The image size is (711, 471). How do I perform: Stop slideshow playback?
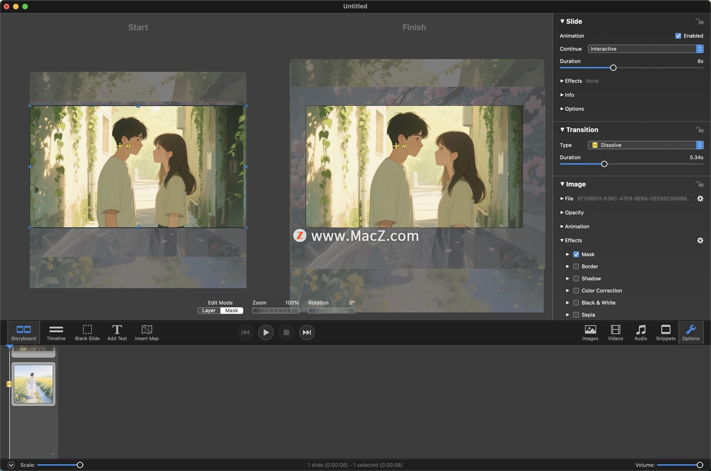tap(286, 332)
